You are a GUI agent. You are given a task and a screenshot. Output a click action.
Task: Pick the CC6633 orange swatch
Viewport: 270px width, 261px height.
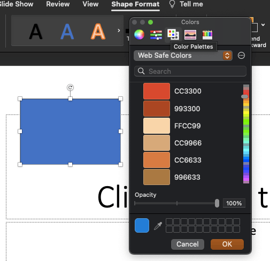157,160
